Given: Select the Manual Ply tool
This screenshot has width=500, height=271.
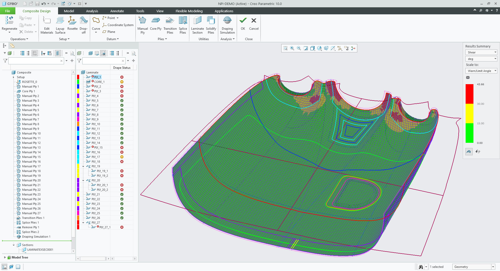Looking at the screenshot, I should (142, 25).
